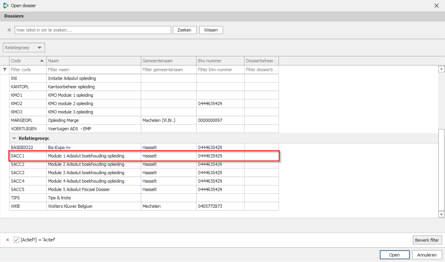Select the SACC5 row code

(18, 189)
